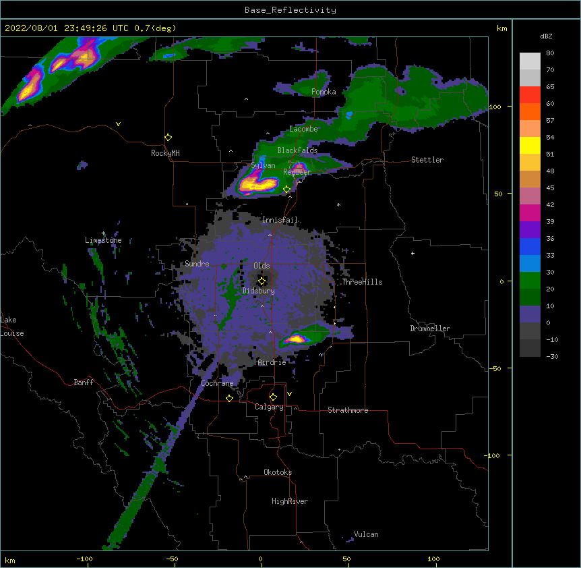Viewport: 581px width, 568px height.
Task: Select the red 60 dBZ color swatch
Action: [x=530, y=95]
